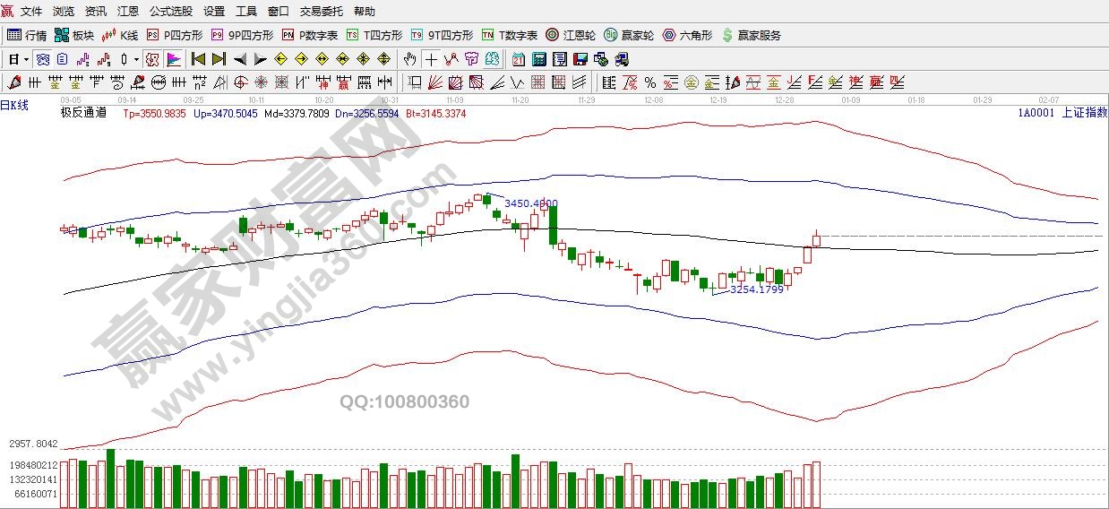This screenshot has height=509, width=1109.
Task: Open the 江恩 menu
Action: tap(128, 12)
